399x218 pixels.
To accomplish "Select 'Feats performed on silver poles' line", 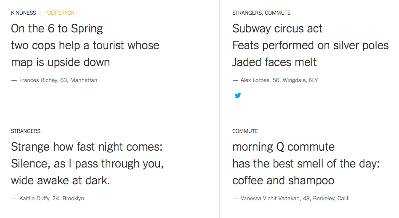I will click(310, 45).
